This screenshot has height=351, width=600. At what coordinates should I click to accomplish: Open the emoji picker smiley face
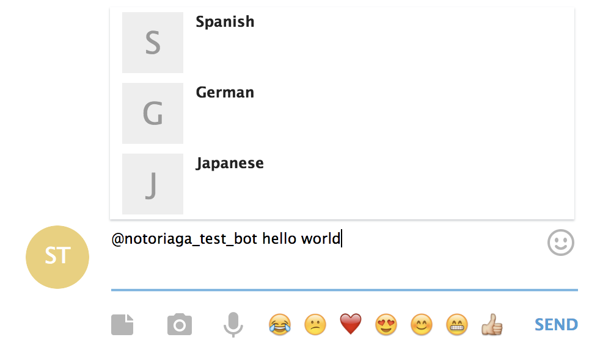560,243
